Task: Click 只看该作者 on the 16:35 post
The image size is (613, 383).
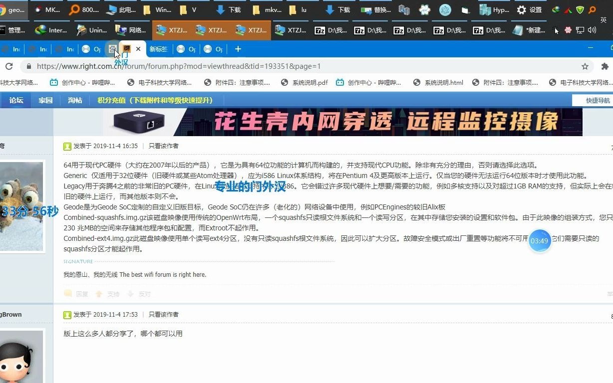Action: pyautogui.click(x=163, y=146)
